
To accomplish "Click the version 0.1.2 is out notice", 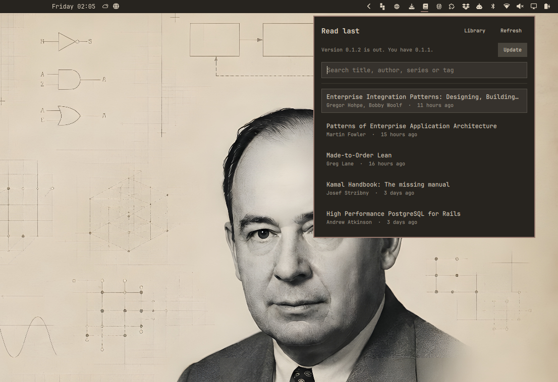I will click(x=377, y=50).
